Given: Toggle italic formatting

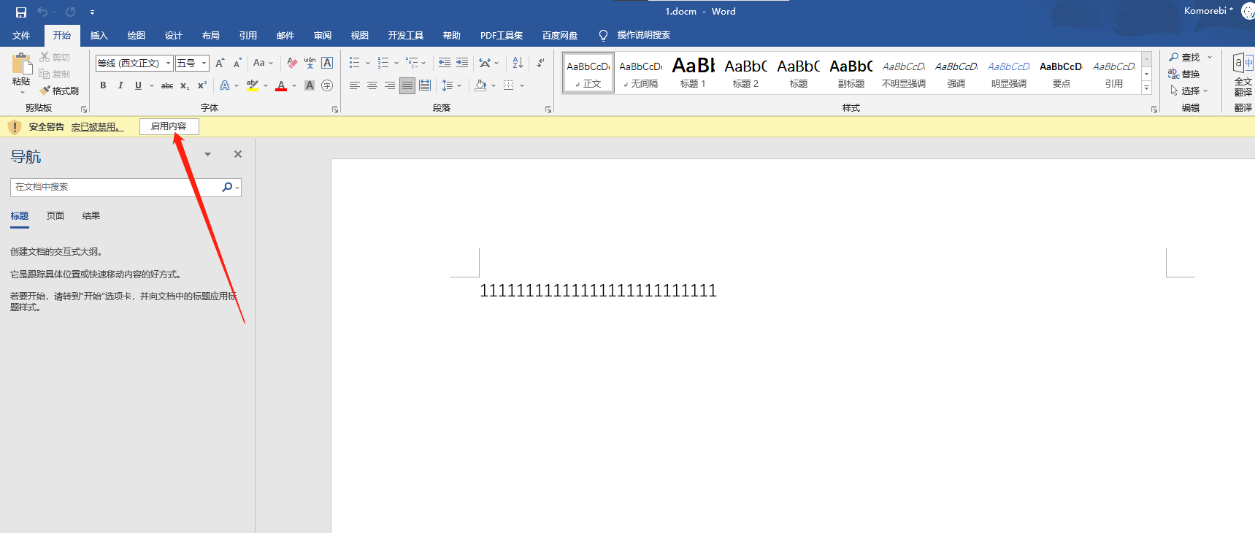Looking at the screenshot, I should click(120, 85).
